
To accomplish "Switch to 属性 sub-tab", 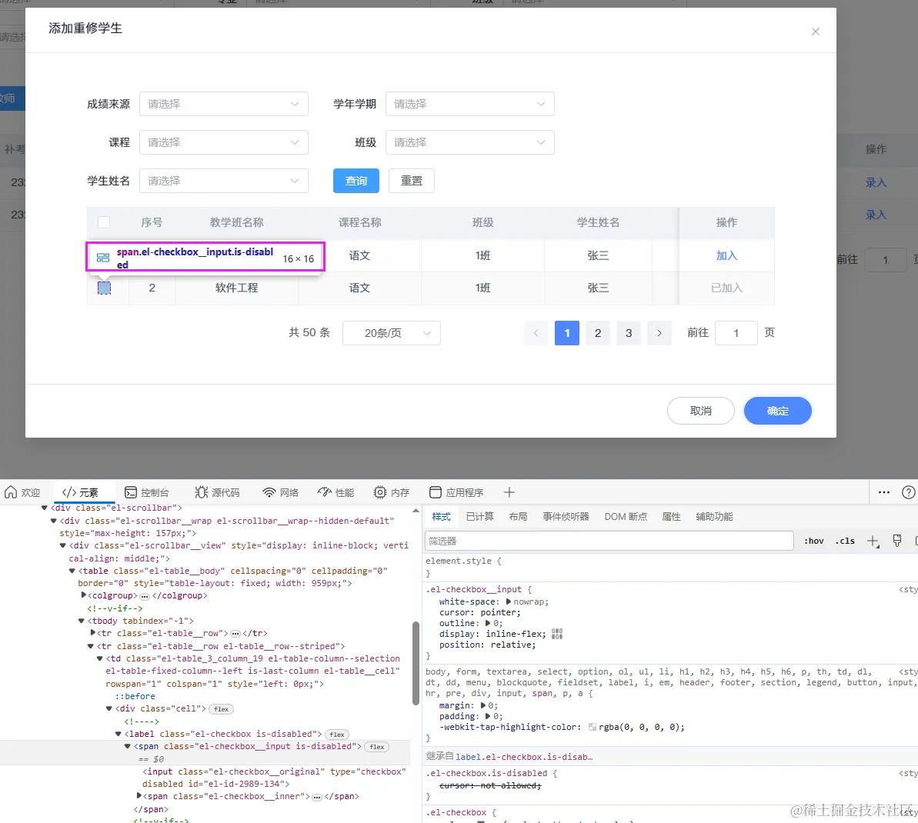I will tap(672, 517).
